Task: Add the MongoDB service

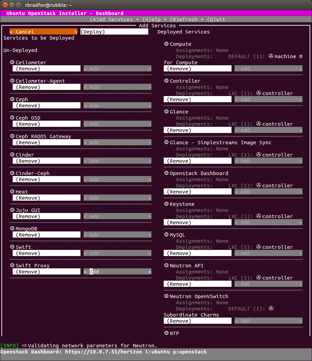Action: pyautogui.click(x=117, y=235)
